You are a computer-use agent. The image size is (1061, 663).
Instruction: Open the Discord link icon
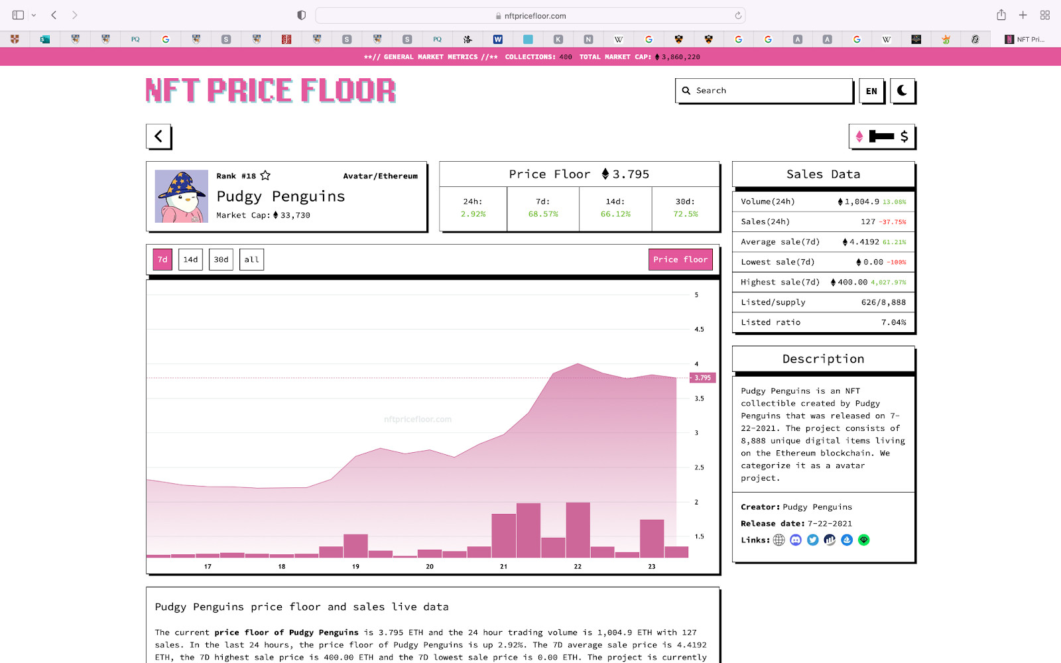pos(796,540)
